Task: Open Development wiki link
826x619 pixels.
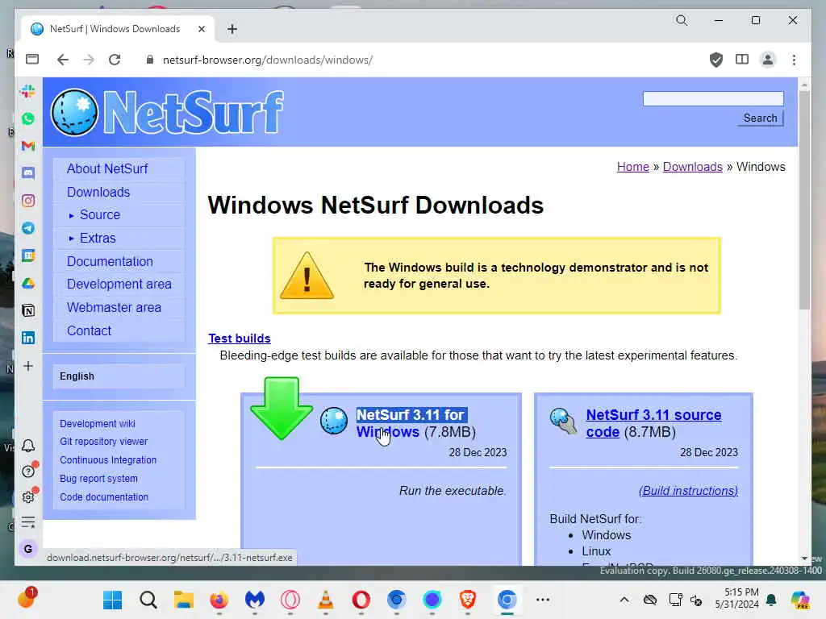Action: pyautogui.click(x=98, y=423)
